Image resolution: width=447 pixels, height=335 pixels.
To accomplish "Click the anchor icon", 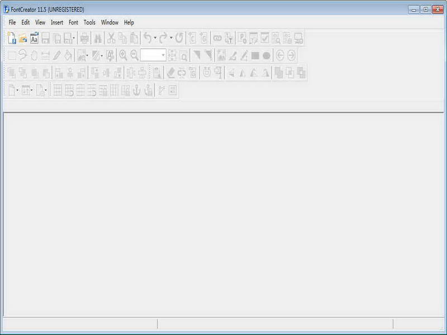I will (x=137, y=90).
